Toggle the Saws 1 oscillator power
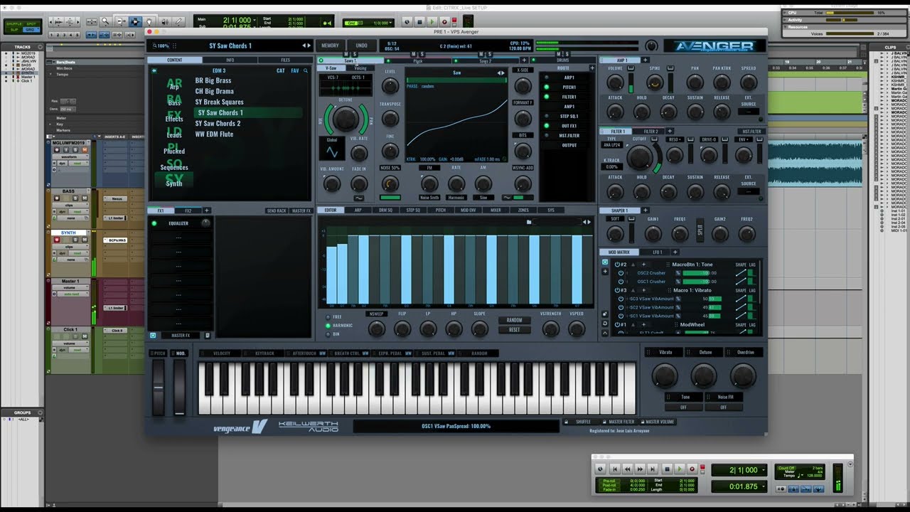The height and width of the screenshot is (512, 910). [321, 60]
